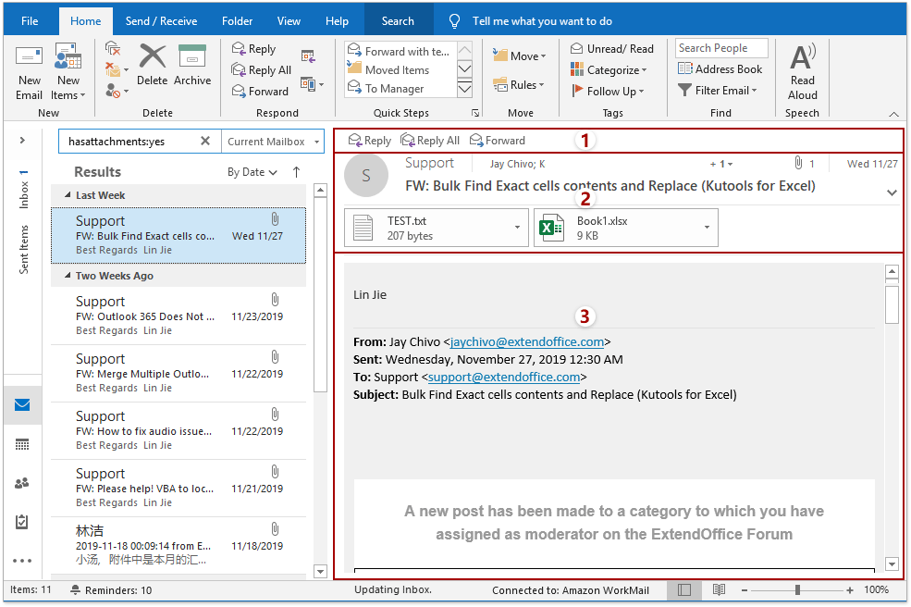Screen dimensions: 911x607
Task: Open the Current Mailbox scope dropdown
Action: point(273,142)
